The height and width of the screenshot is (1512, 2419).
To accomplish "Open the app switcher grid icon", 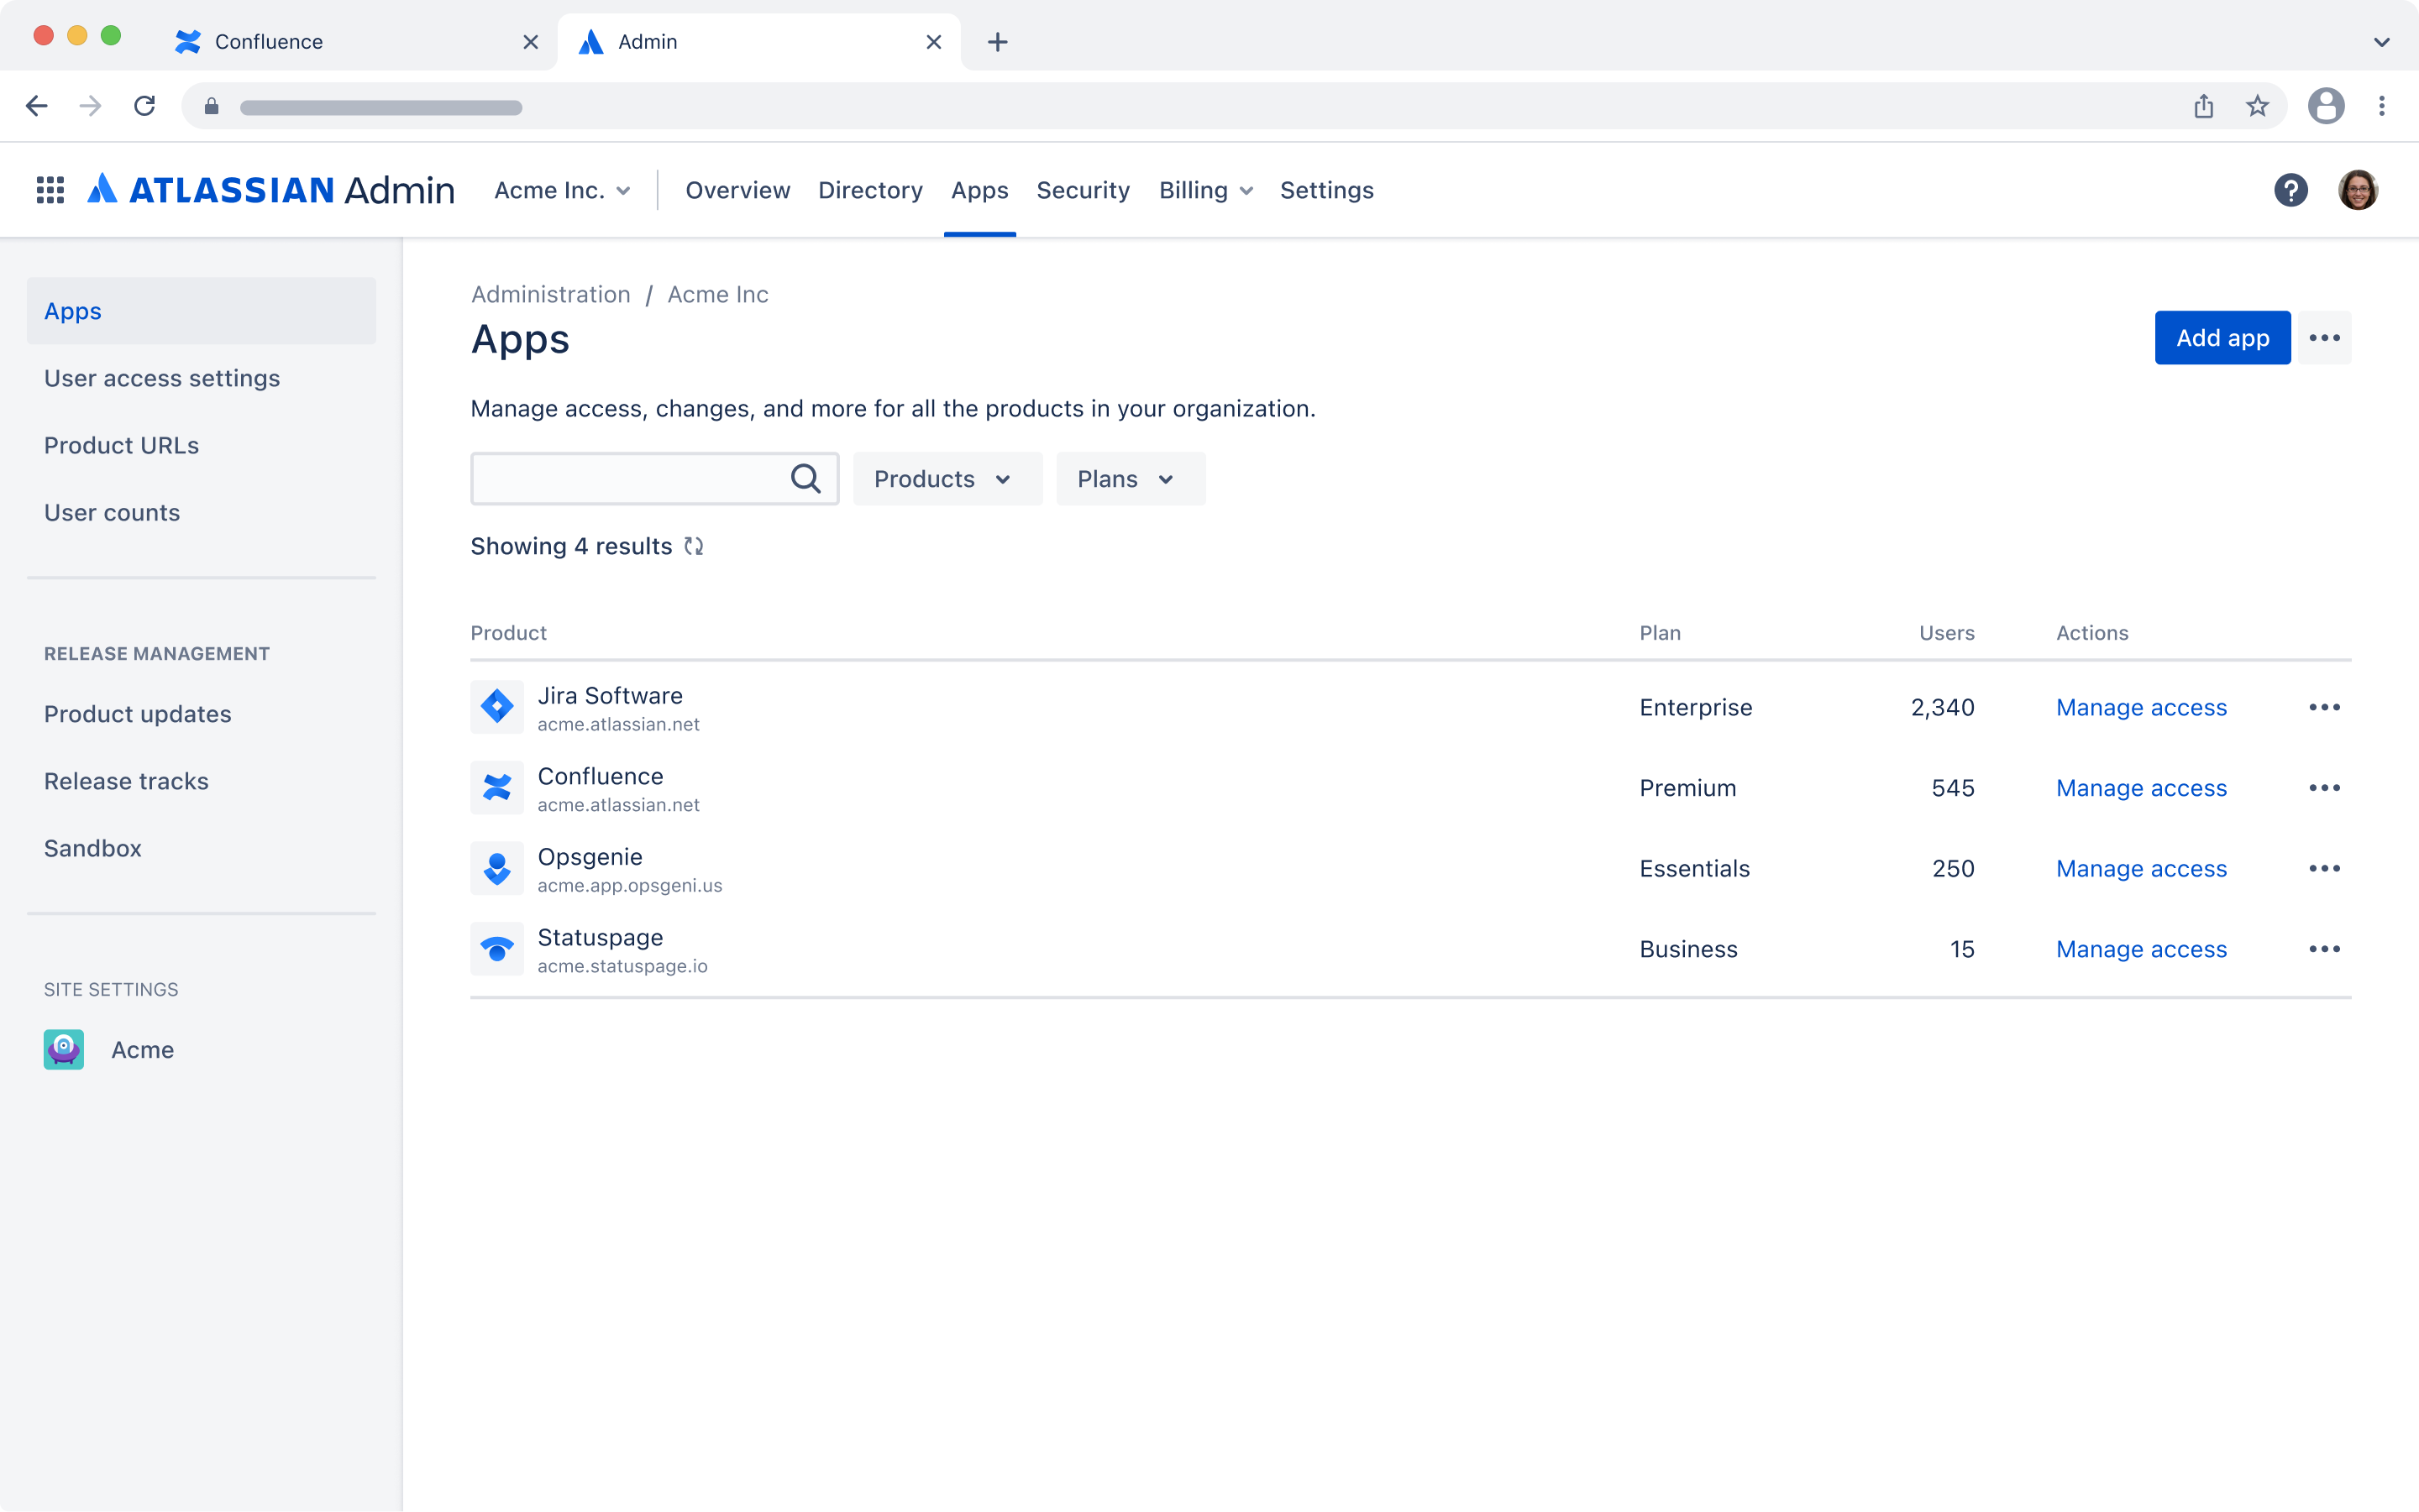I will [x=50, y=190].
